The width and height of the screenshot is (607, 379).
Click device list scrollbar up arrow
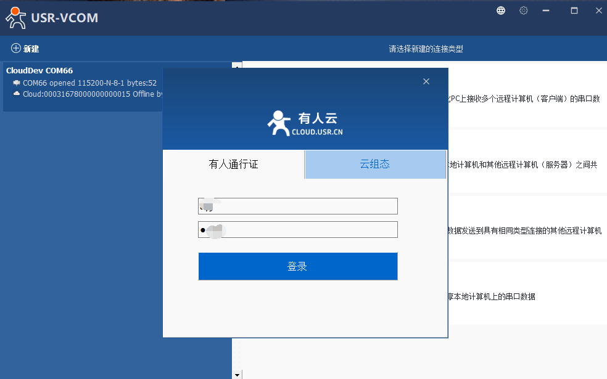coord(237,65)
